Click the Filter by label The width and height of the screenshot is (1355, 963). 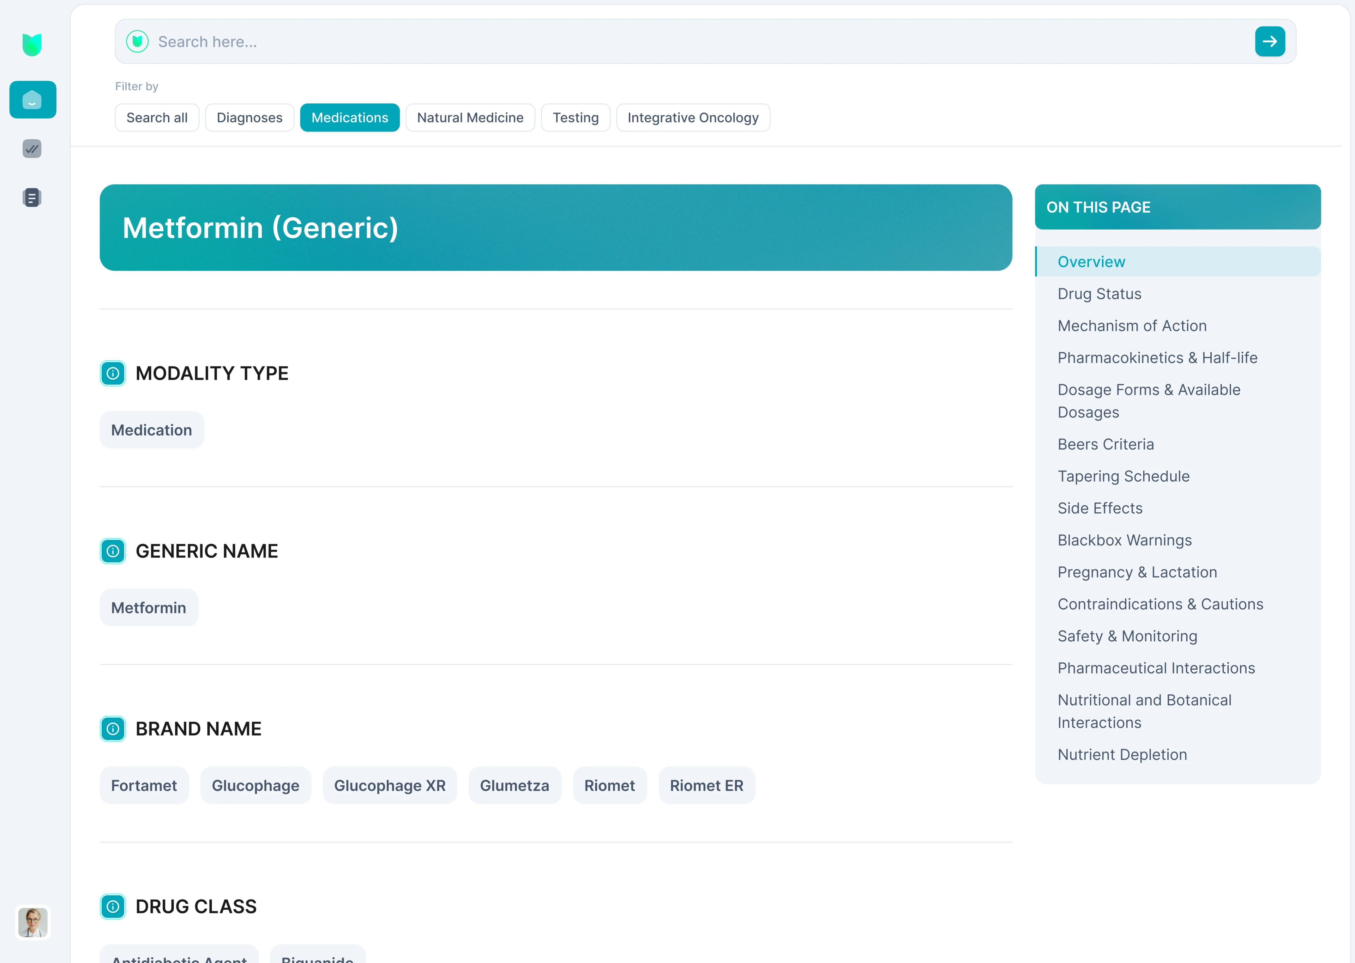[137, 87]
